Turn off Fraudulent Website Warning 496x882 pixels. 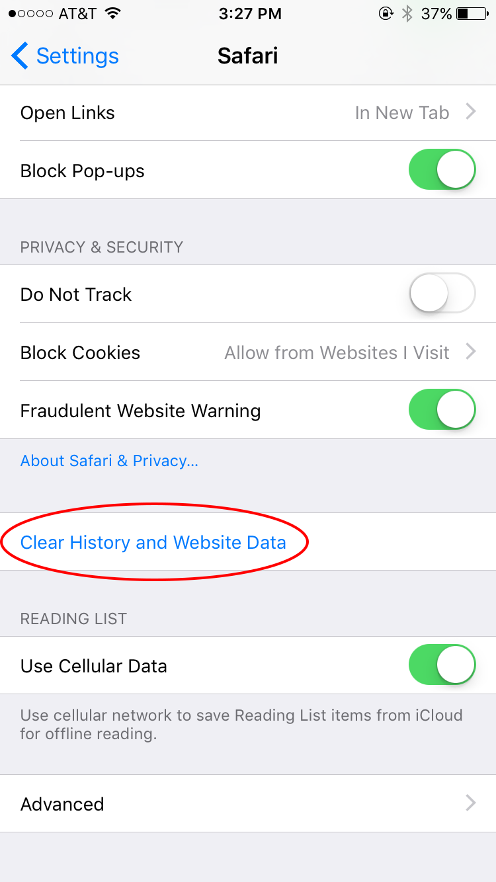[x=442, y=410]
